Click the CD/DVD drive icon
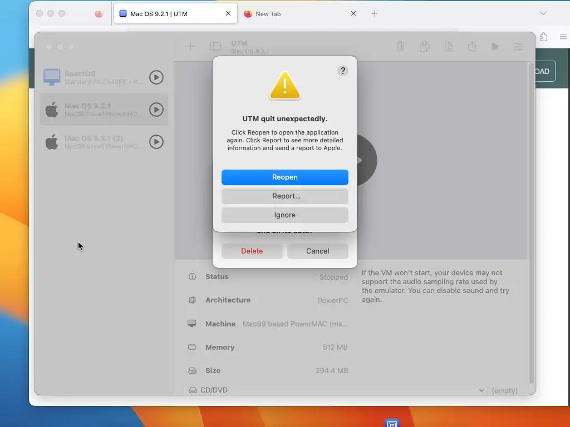The height and width of the screenshot is (427, 570). 193,390
